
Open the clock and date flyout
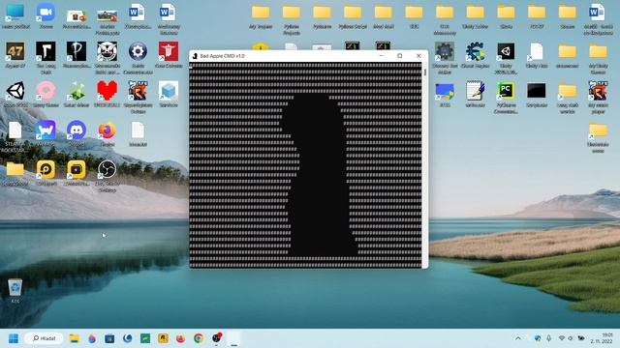(602, 338)
